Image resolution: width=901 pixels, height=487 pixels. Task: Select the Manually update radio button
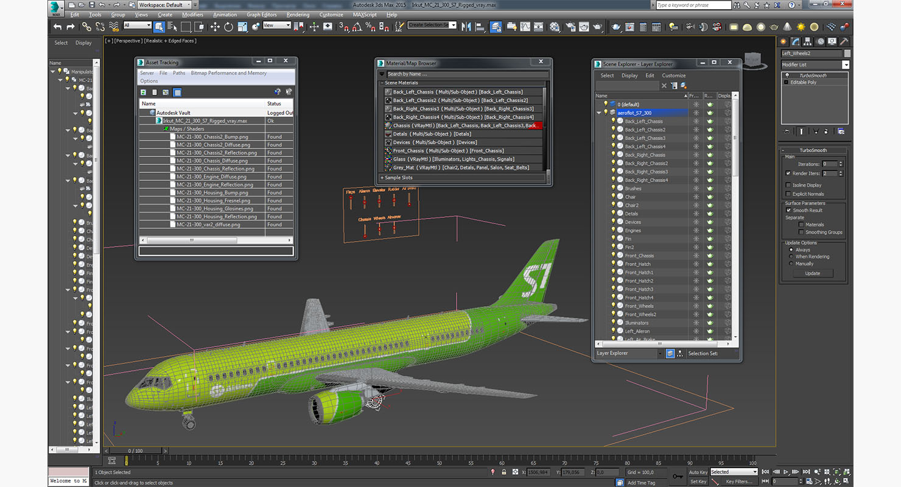[x=791, y=264]
